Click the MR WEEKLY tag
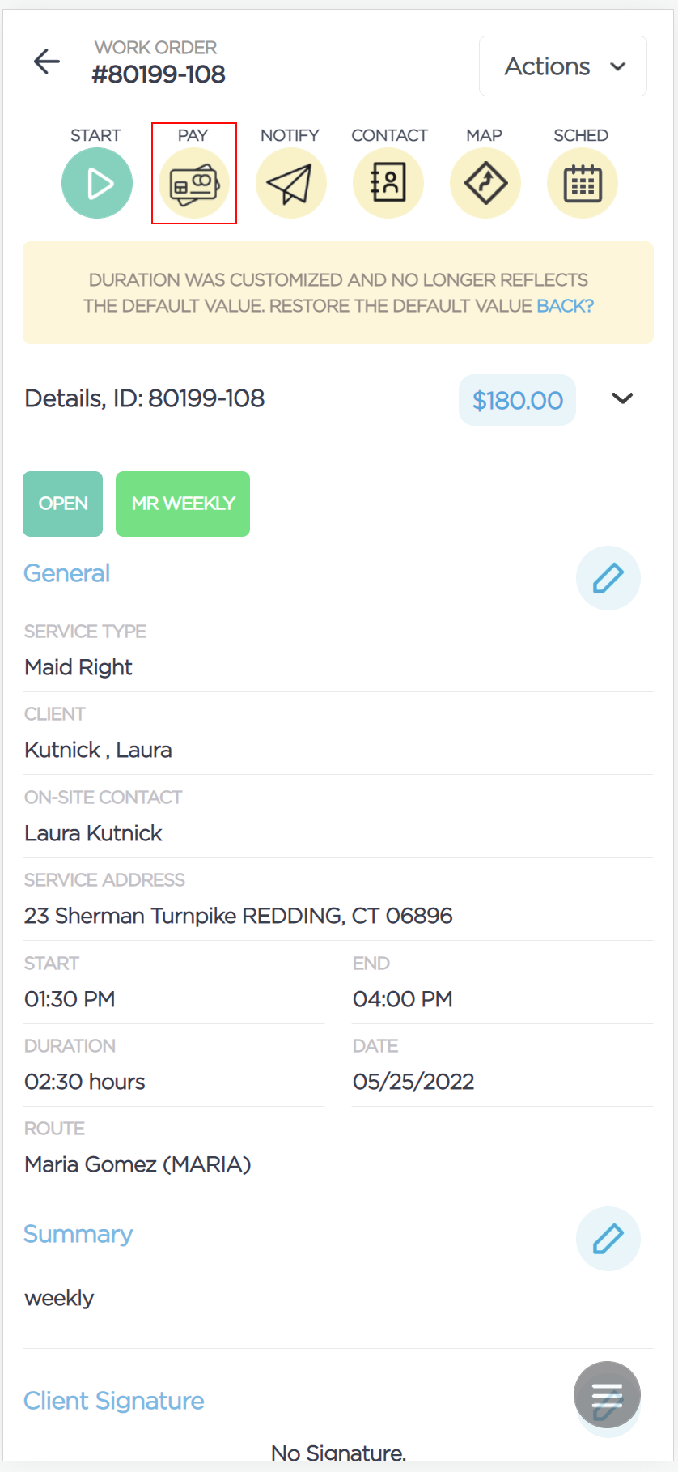Screen dimensions: 678x1472 point(183,504)
